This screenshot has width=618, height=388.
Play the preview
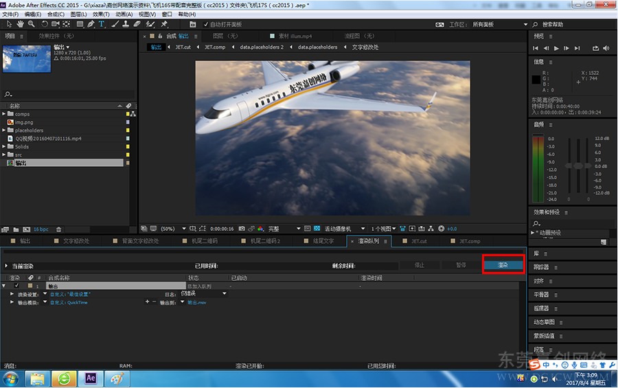coord(556,48)
